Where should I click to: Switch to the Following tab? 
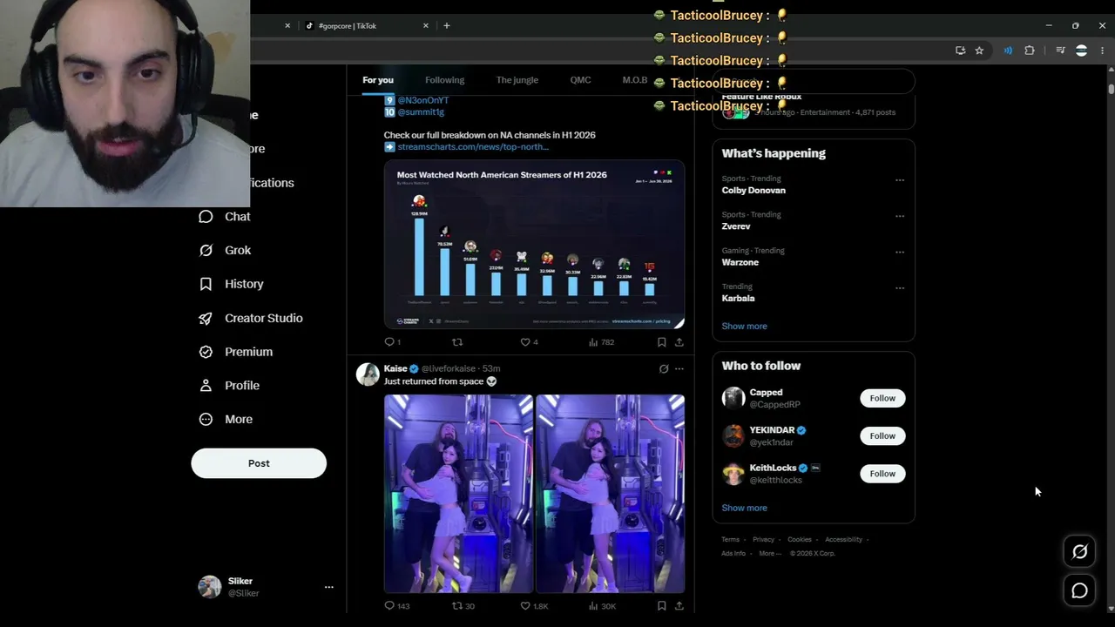click(444, 80)
